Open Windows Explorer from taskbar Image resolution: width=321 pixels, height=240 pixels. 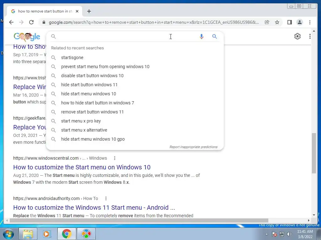coord(28,234)
